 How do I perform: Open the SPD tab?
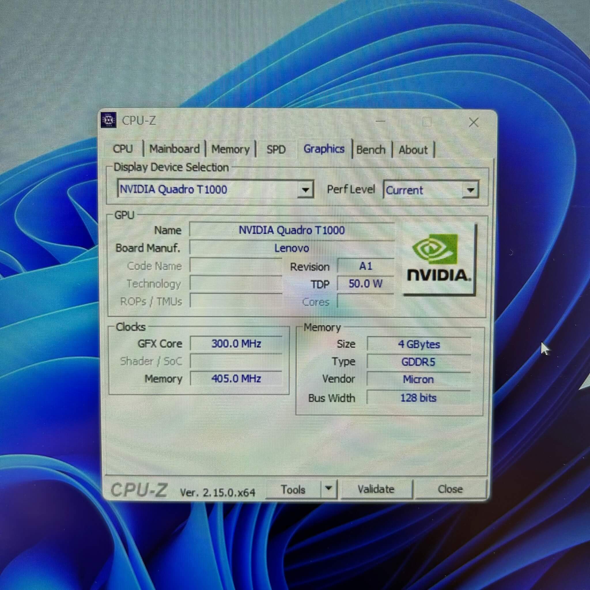(x=276, y=149)
